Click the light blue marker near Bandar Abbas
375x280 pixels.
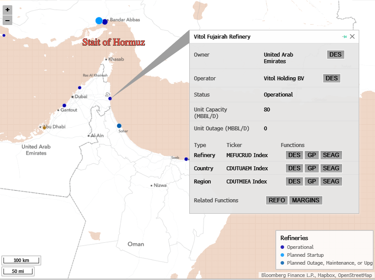tap(99, 21)
